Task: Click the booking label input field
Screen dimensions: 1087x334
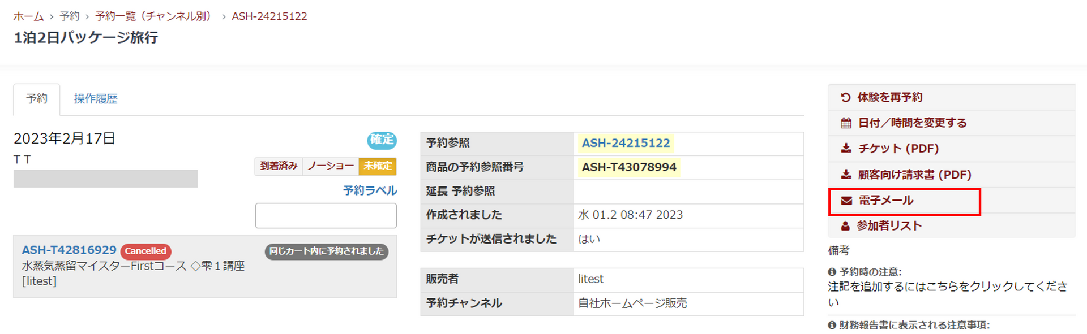Action: click(326, 216)
